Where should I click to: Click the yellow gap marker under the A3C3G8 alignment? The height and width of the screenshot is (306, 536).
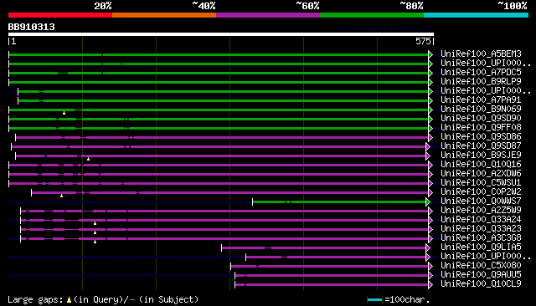(95, 242)
